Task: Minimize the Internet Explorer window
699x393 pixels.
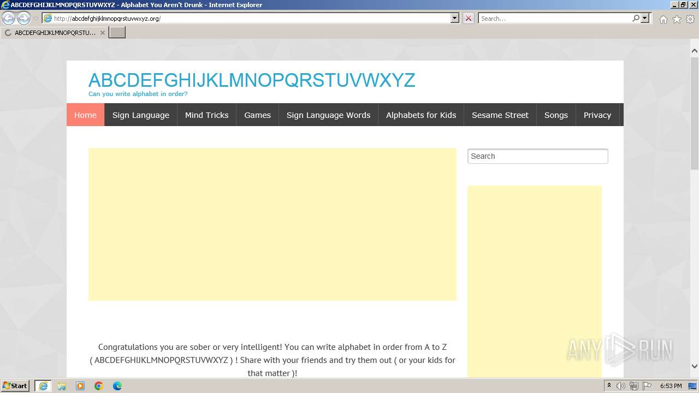Action: coord(674,5)
